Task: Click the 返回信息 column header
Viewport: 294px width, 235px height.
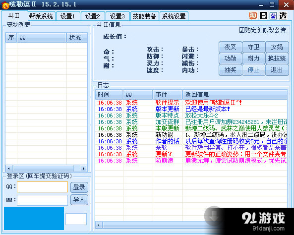Action: [x=235, y=95]
